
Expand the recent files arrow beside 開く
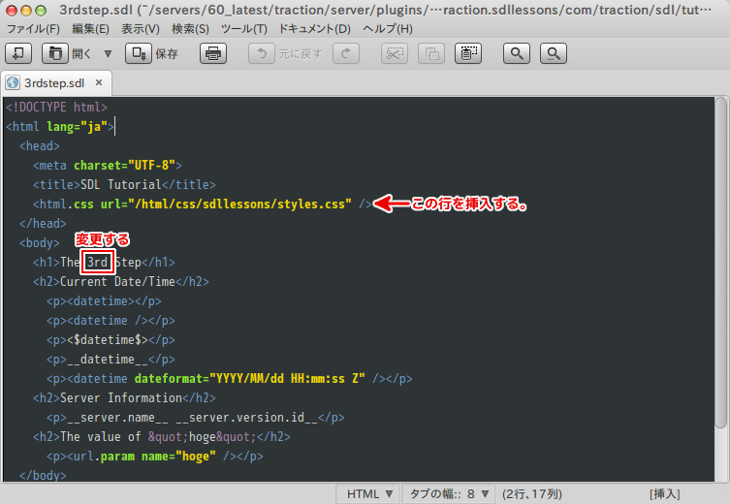click(x=108, y=53)
